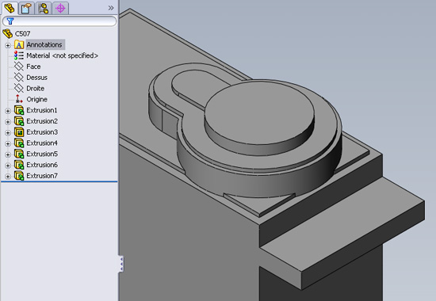Select the C507 part root icon
Viewport: 436px width, 301px height.
(7, 33)
